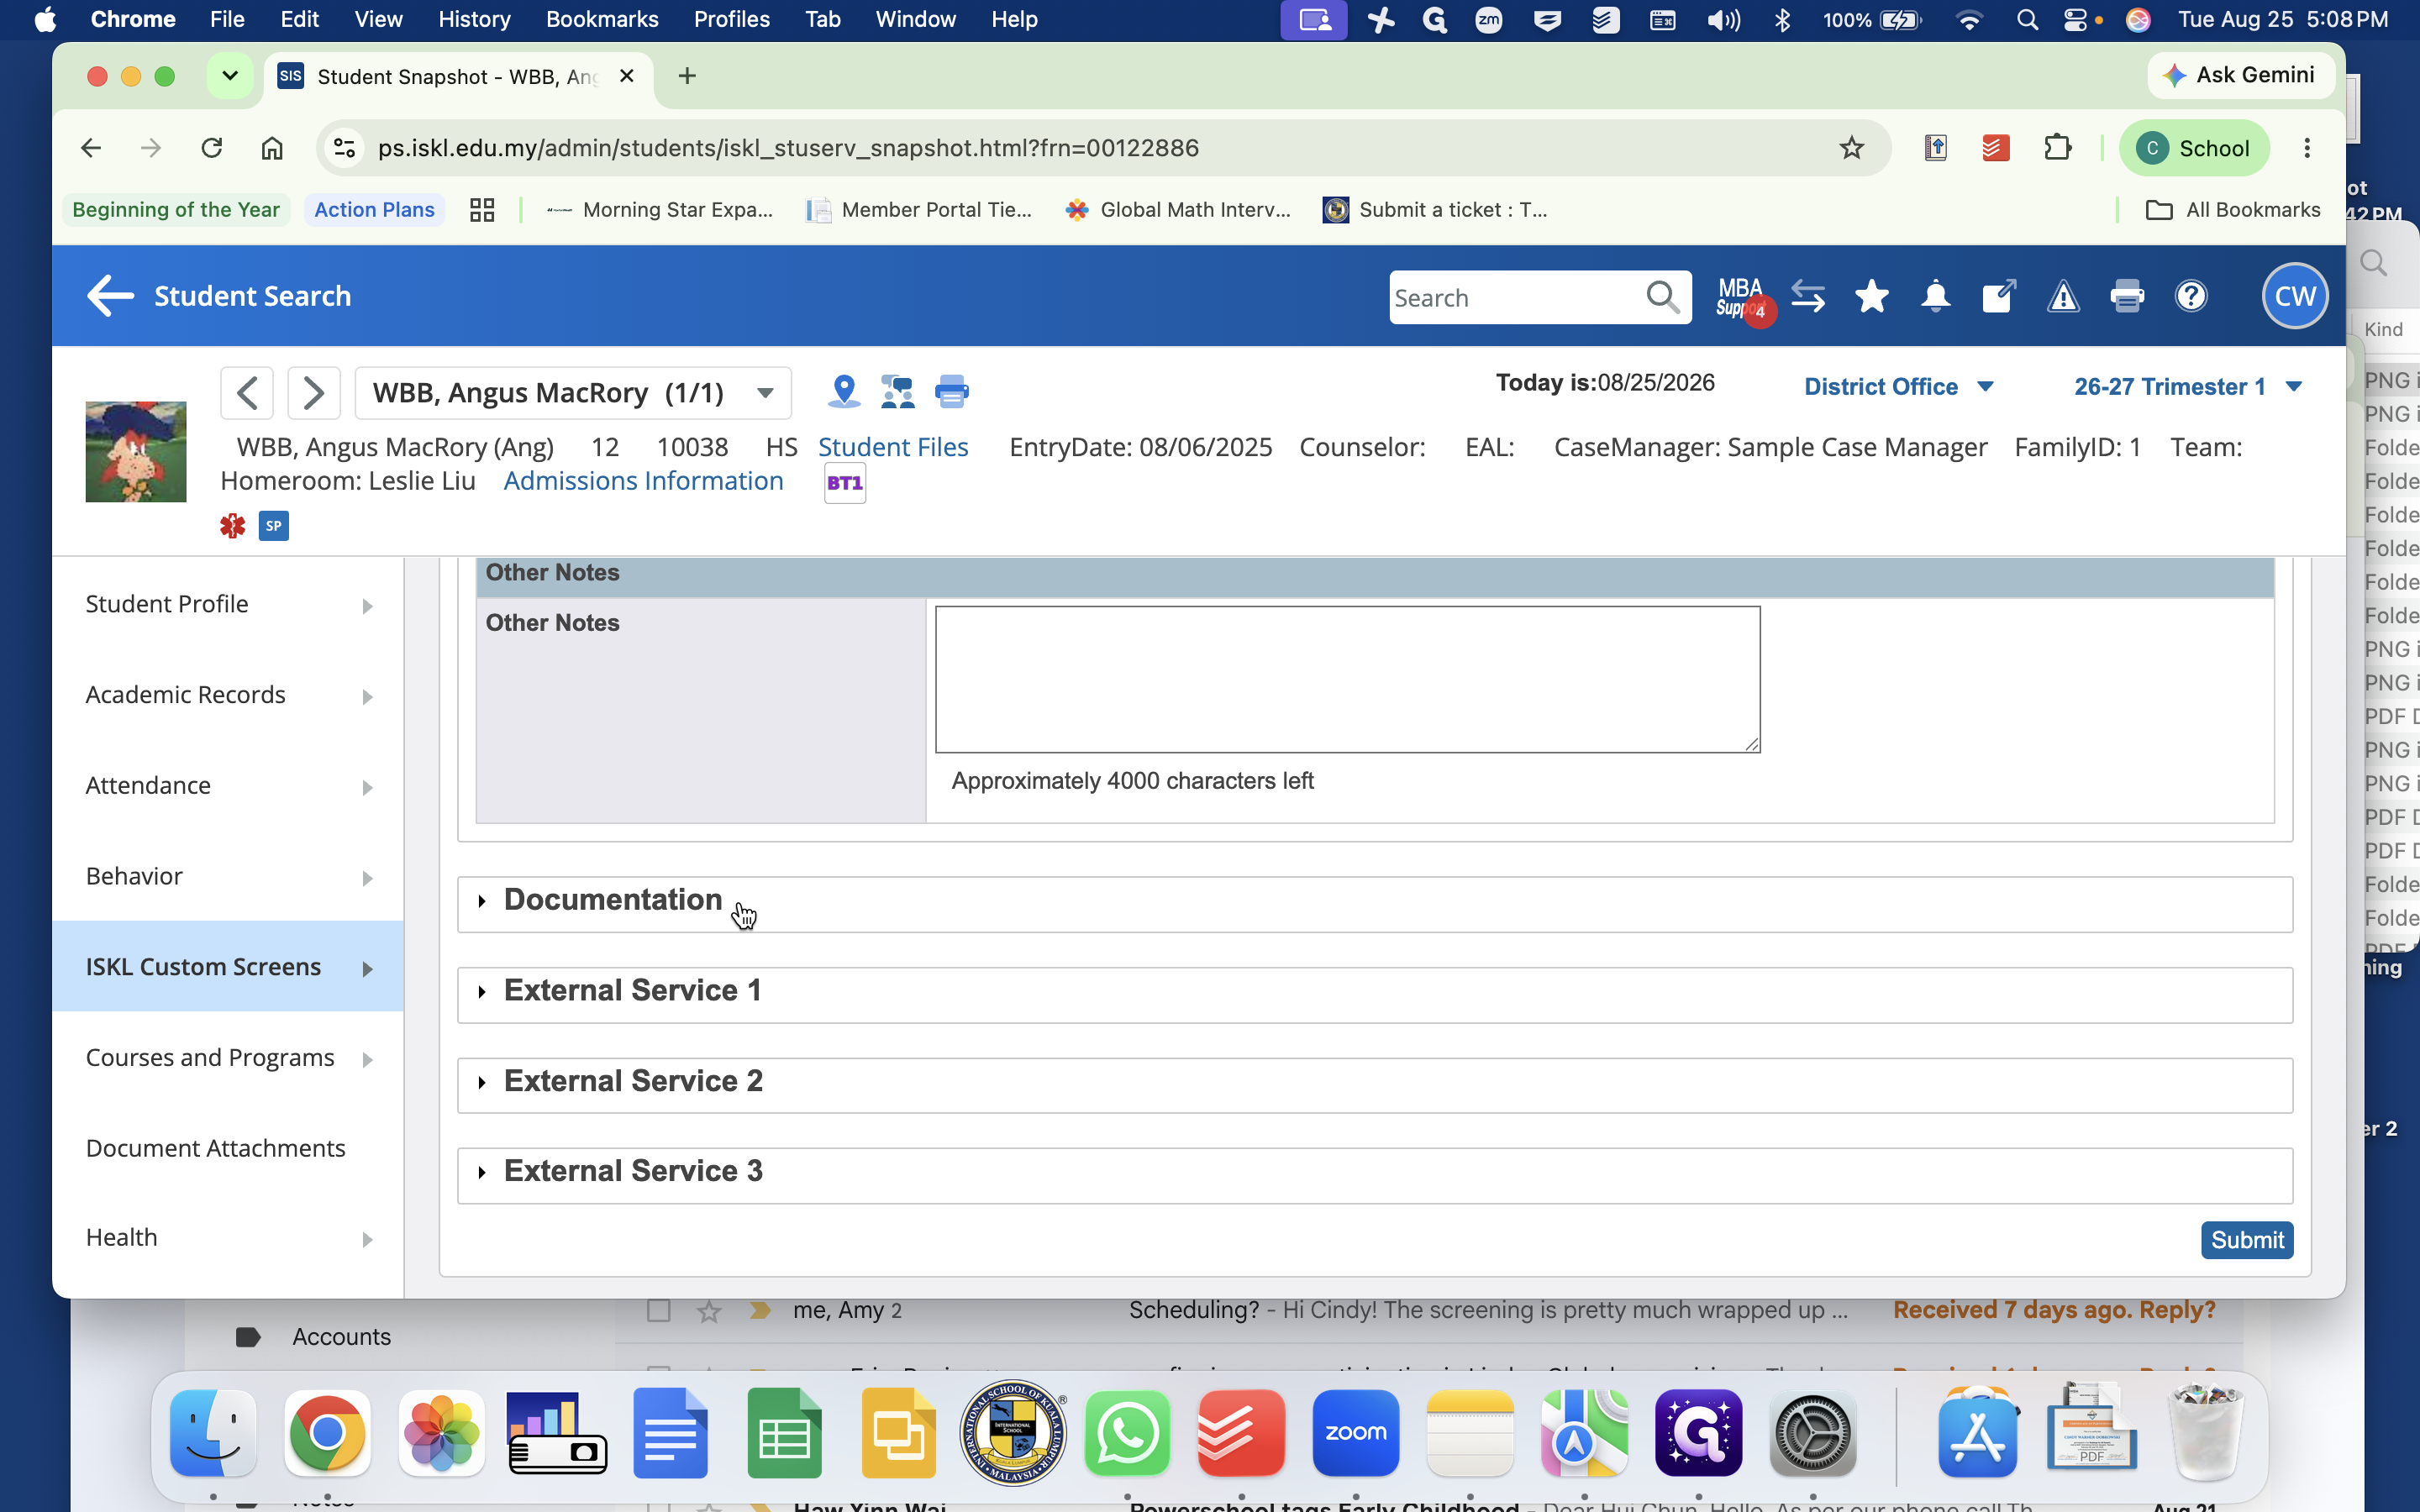2420x1512 pixels.
Task: Open the Chrome three-dot menu
Action: [x=2307, y=148]
